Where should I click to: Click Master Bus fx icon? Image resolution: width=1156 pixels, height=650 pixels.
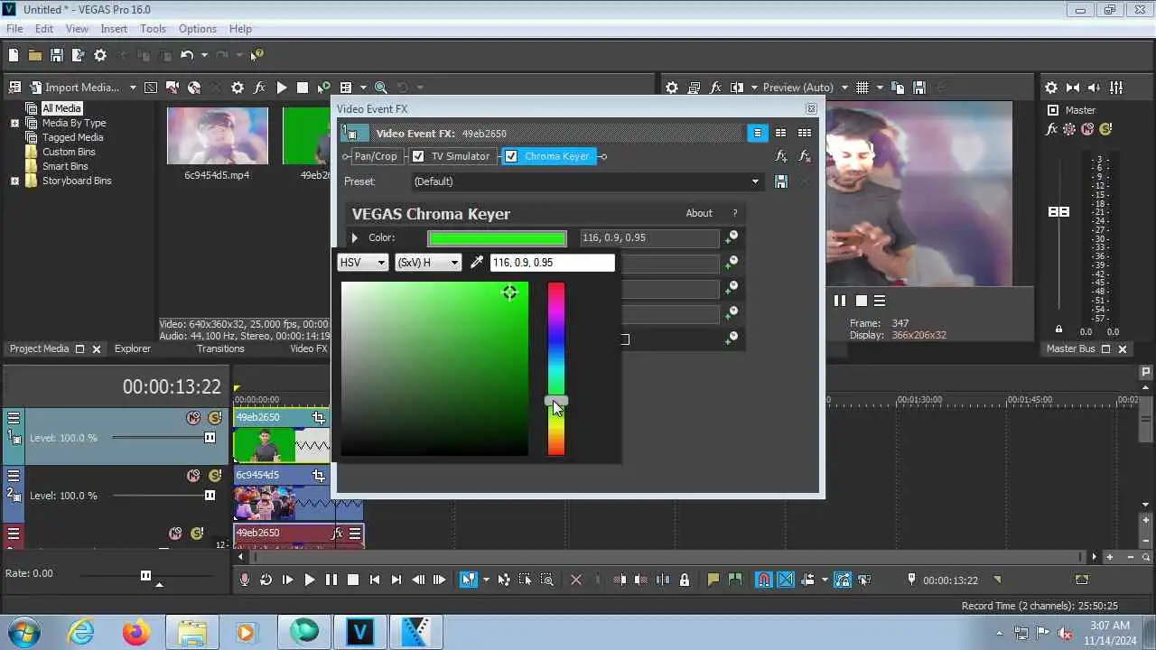pos(1051,129)
